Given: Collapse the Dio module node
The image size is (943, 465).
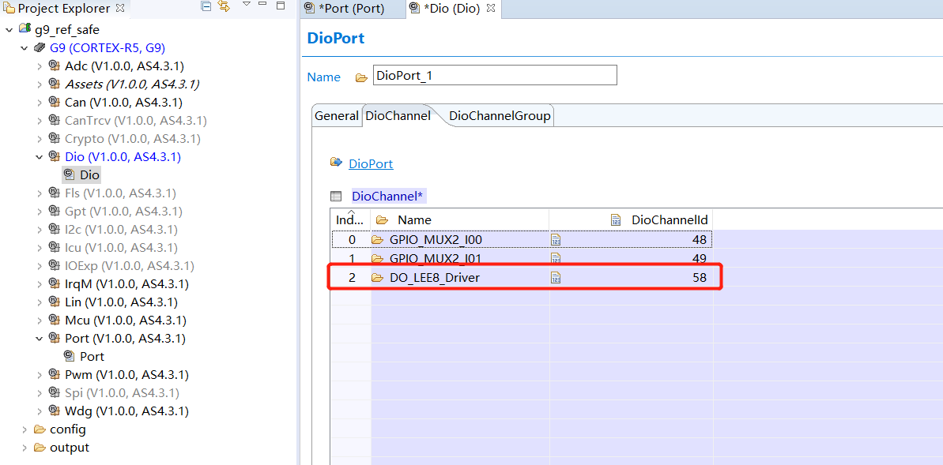Looking at the screenshot, I should pyautogui.click(x=40, y=157).
